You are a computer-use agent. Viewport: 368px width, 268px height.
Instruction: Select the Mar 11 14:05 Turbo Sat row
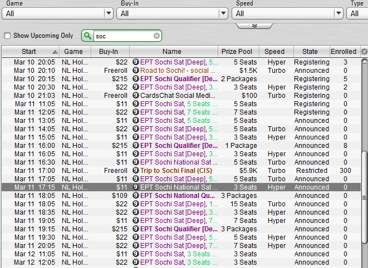[181, 129]
